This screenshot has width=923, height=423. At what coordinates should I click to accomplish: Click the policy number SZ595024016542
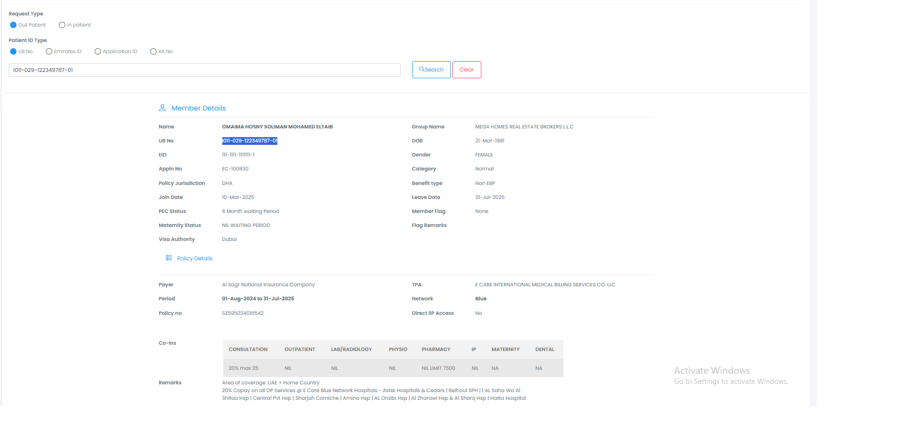[x=243, y=313]
